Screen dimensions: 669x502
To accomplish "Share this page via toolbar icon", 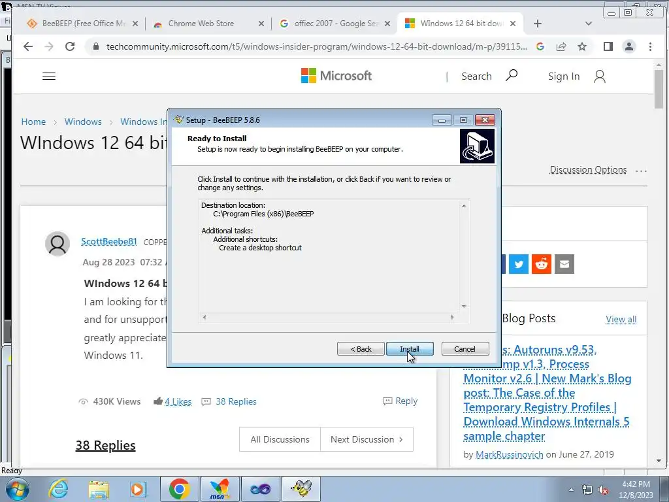I will (561, 46).
